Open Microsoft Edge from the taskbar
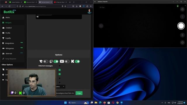 coord(100,103)
